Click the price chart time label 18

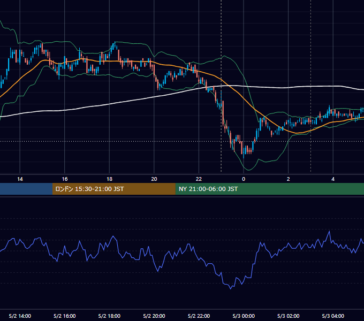click(x=109, y=179)
